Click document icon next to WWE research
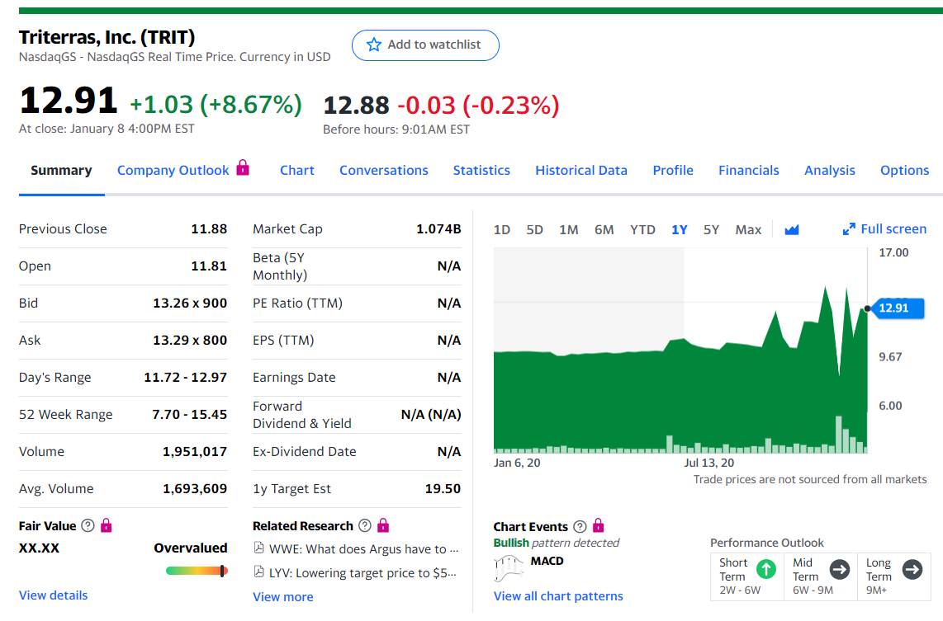This screenshot has height=621, width=943. pyautogui.click(x=258, y=548)
